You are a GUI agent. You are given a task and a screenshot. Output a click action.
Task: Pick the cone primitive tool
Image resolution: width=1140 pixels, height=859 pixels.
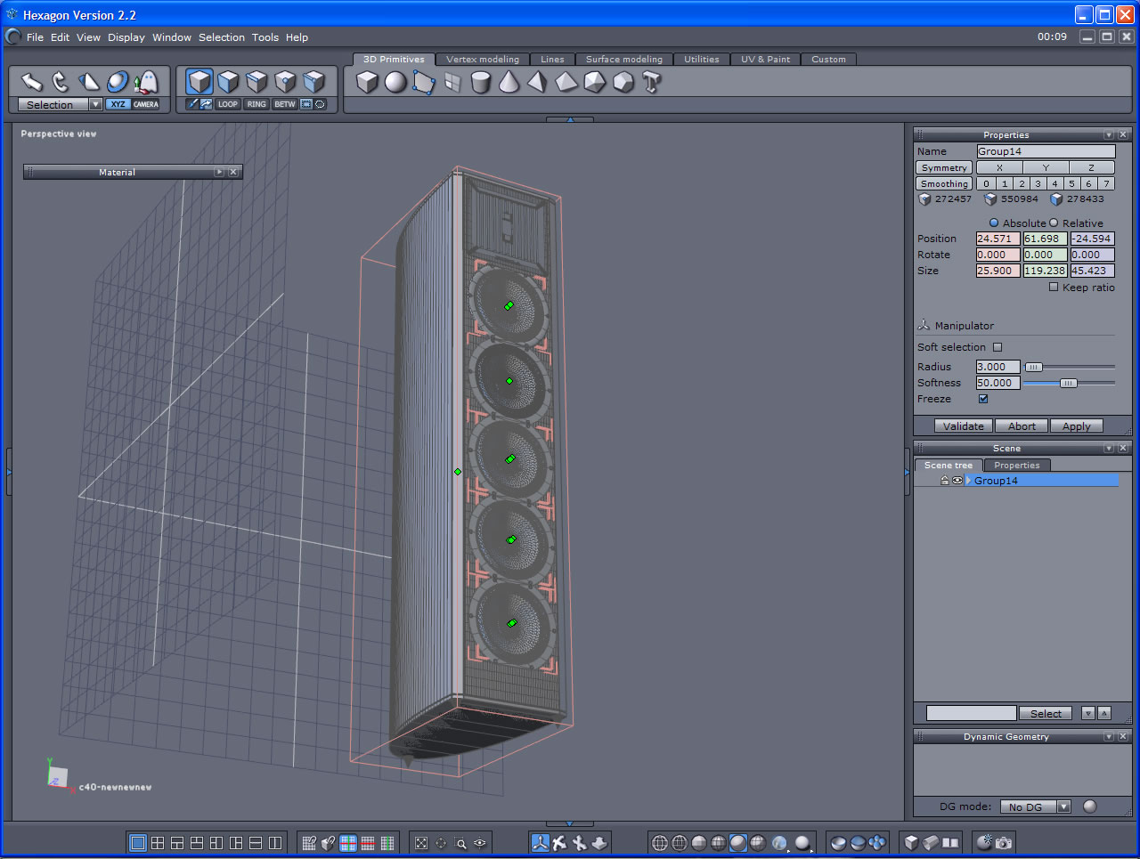click(509, 83)
